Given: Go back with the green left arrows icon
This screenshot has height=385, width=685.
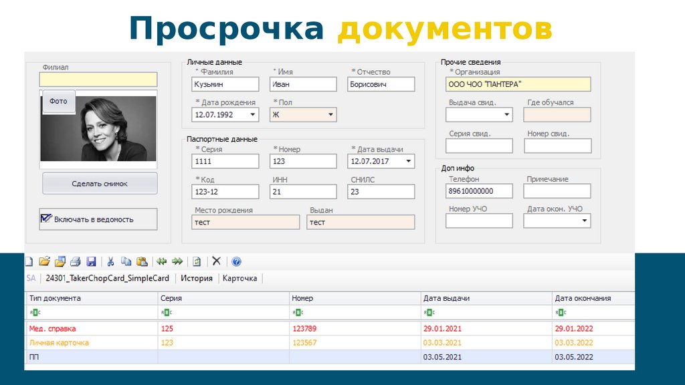Looking at the screenshot, I should [162, 261].
